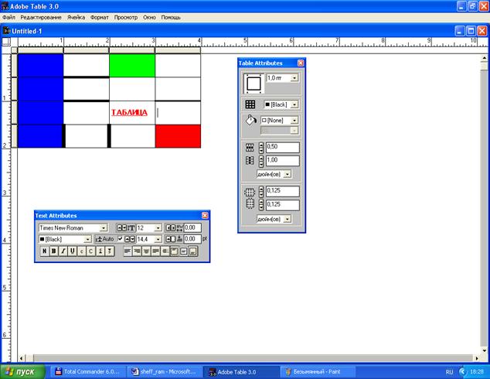Toggle Underline in Text Attributes

(x=72, y=251)
